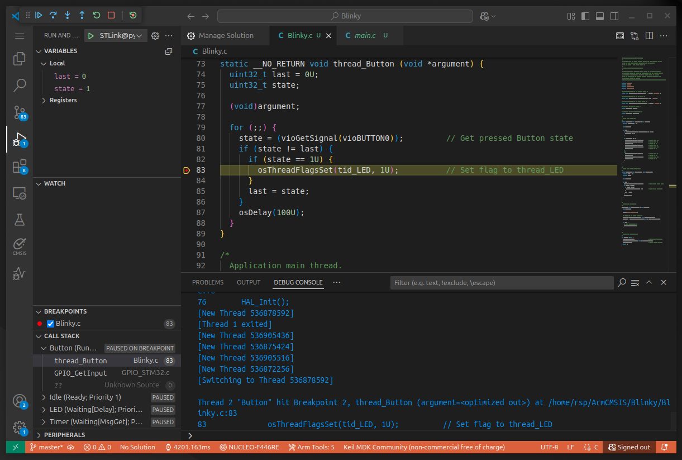
Task: Open the Accounts menu icon
Action: pos(20,401)
